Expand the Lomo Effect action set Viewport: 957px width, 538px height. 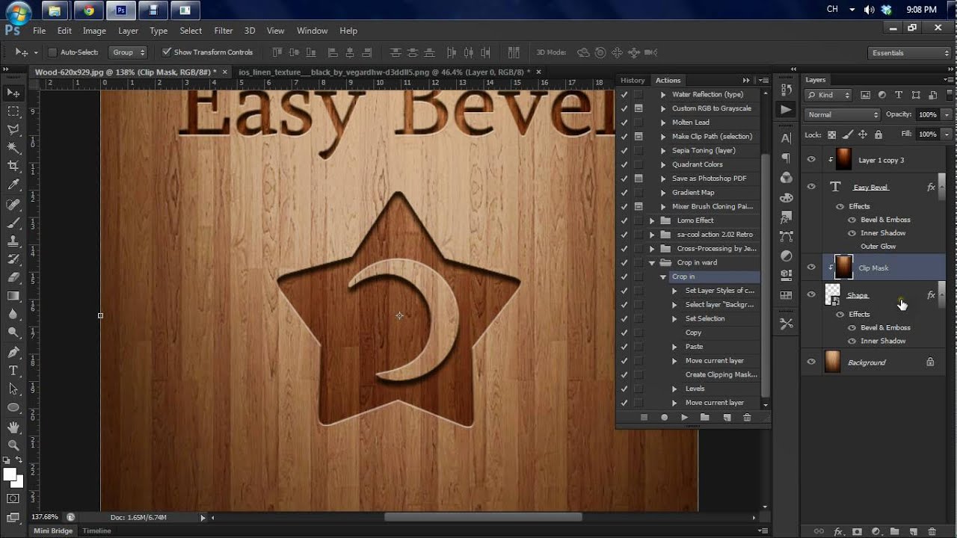pyautogui.click(x=652, y=220)
